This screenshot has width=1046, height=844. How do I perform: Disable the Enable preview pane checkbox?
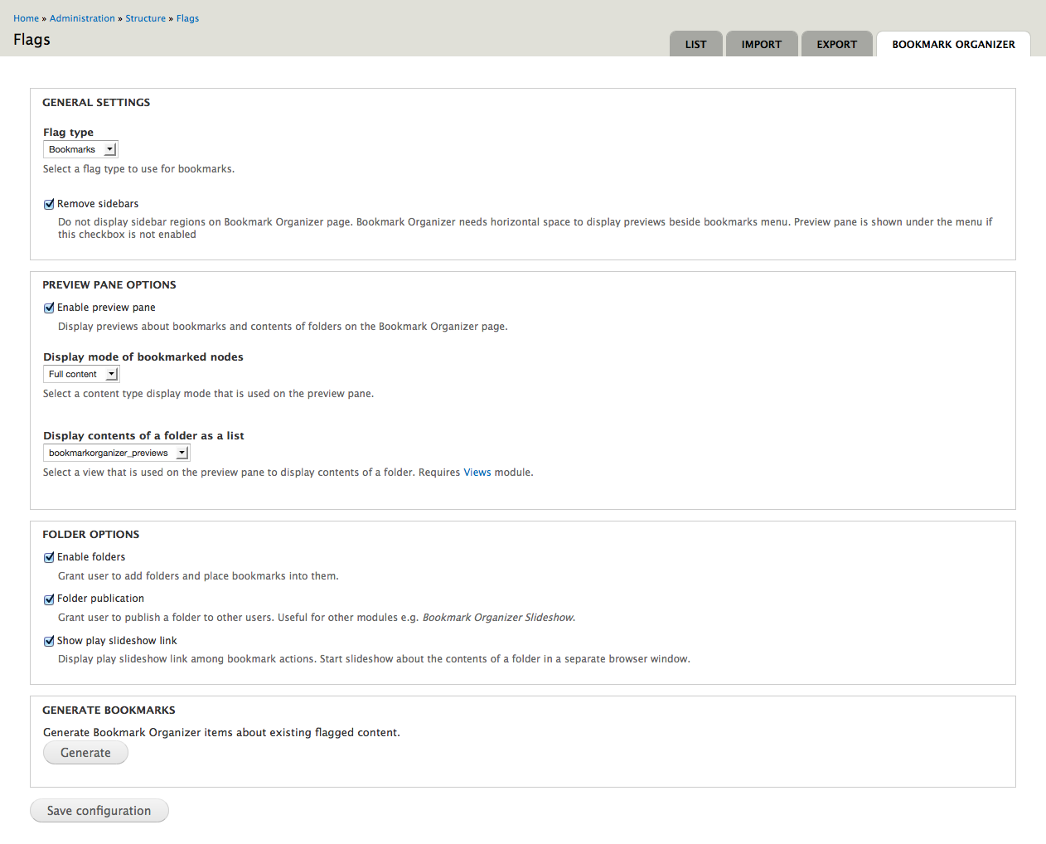point(49,307)
